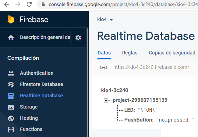Open project settings gear icon

coord(78,38)
